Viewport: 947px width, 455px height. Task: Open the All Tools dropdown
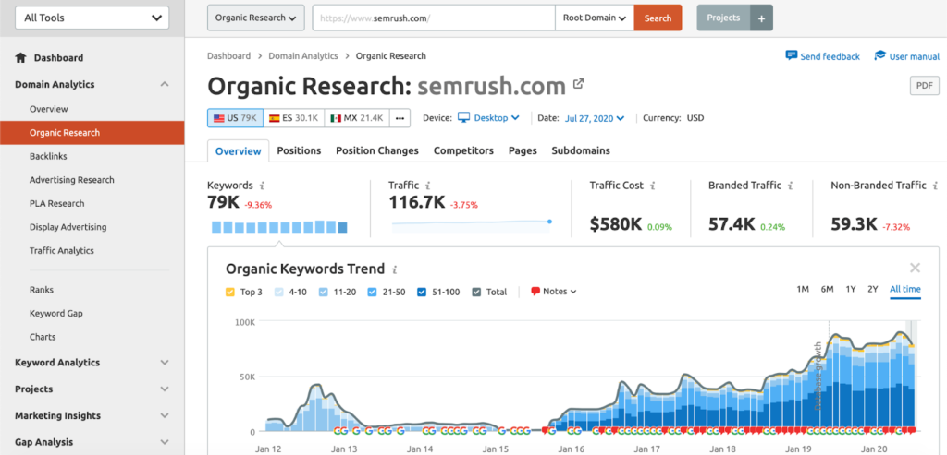(x=92, y=18)
